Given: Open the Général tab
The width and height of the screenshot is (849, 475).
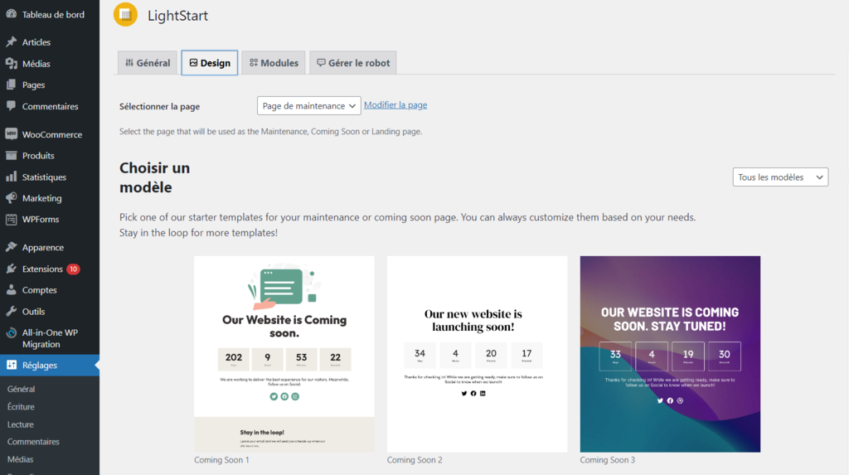Looking at the screenshot, I should tap(148, 63).
